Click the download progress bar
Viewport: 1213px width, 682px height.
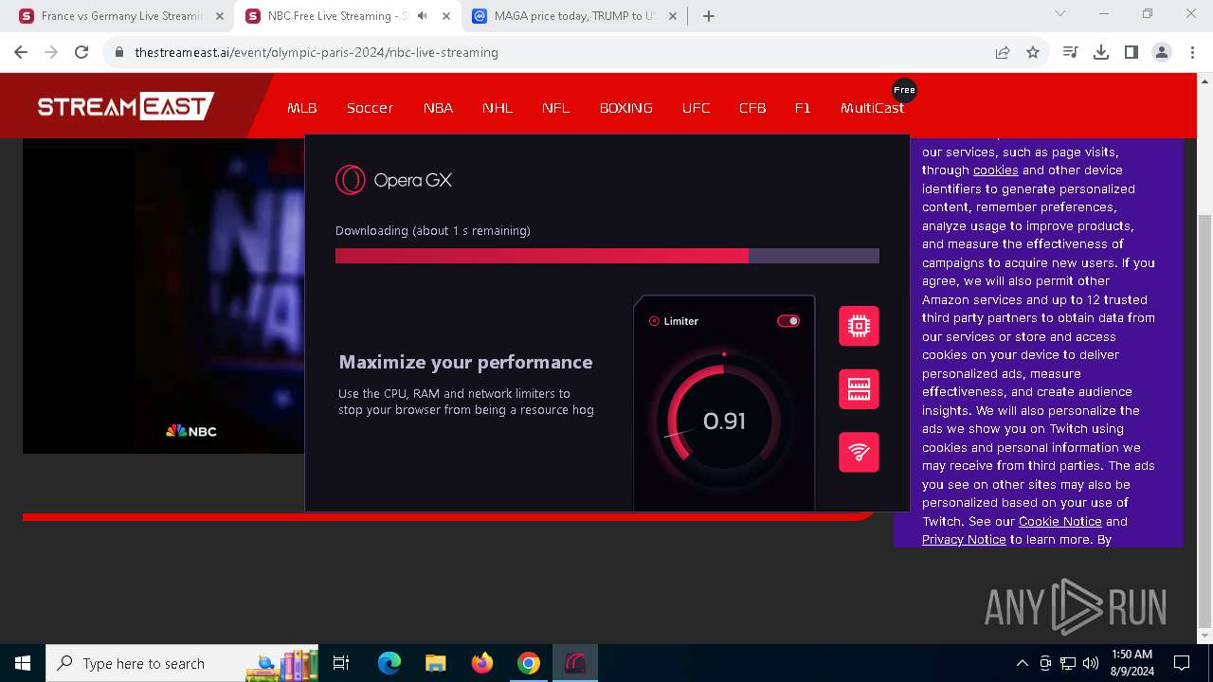[607, 256]
